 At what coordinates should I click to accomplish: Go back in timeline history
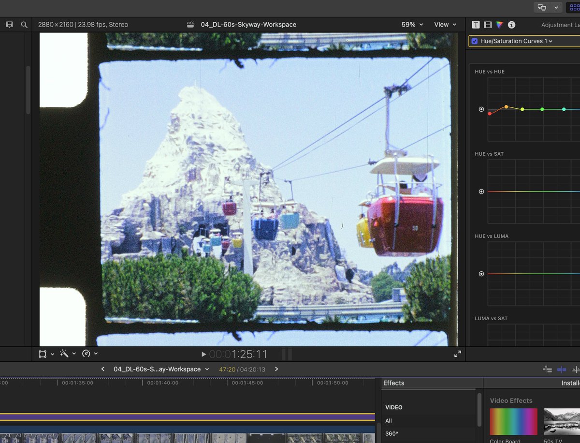coord(102,369)
